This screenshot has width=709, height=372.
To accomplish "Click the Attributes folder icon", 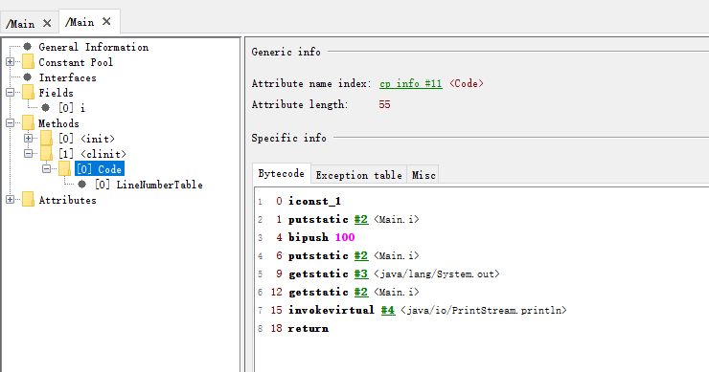I will [x=28, y=200].
